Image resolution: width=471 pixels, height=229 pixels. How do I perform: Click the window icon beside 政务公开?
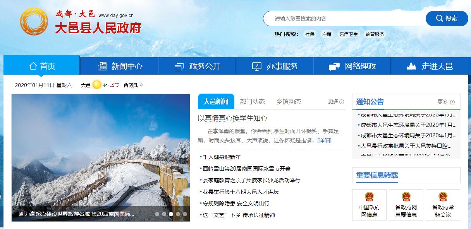[179, 67]
